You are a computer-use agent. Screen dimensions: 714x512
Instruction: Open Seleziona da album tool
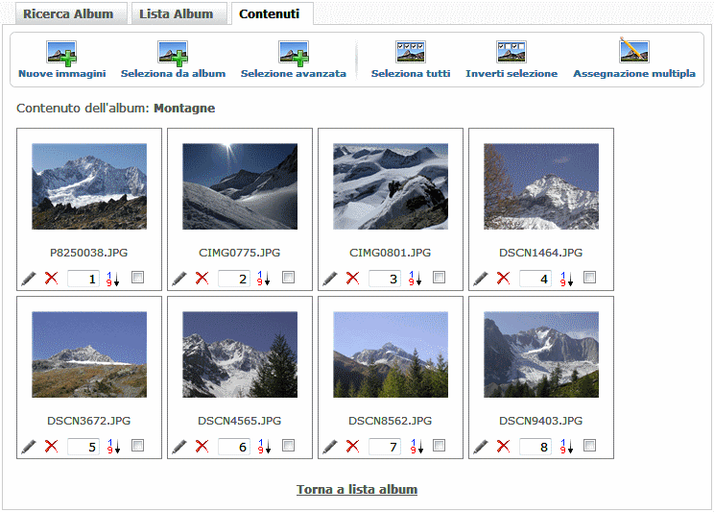pyautogui.click(x=173, y=53)
